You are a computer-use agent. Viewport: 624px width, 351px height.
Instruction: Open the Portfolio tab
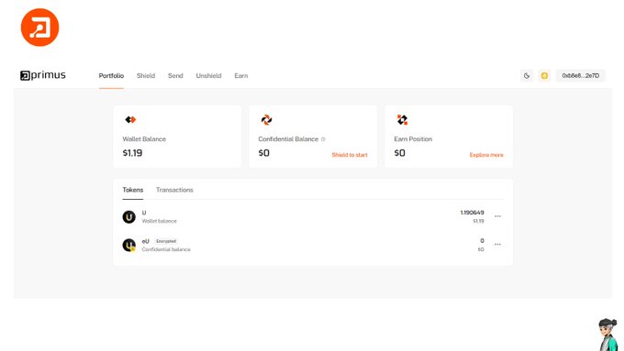tap(111, 75)
